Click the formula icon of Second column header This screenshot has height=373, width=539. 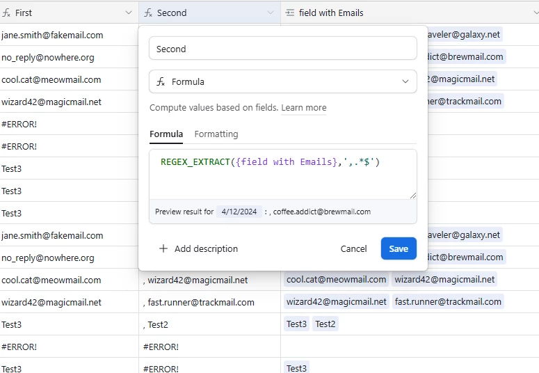[x=148, y=13]
